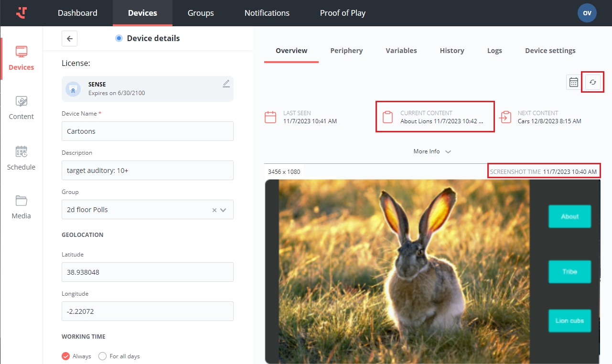Click the Latitude input field
Image resolution: width=612 pixels, height=364 pixels.
point(147,272)
